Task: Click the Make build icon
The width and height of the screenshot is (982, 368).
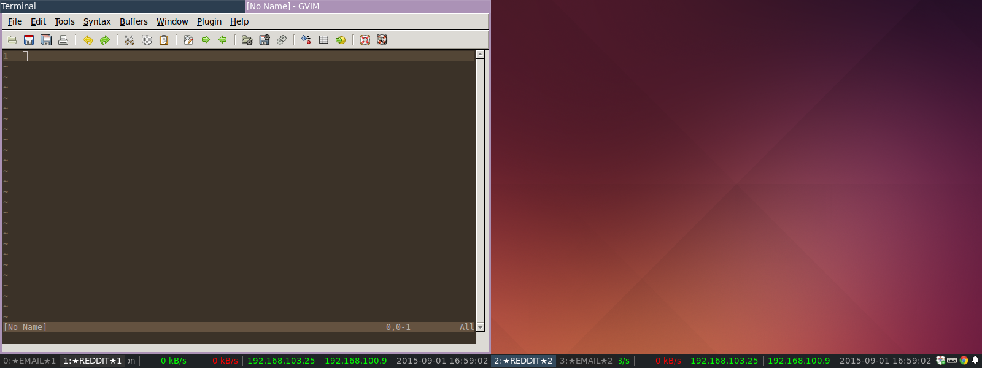Action: click(x=306, y=40)
